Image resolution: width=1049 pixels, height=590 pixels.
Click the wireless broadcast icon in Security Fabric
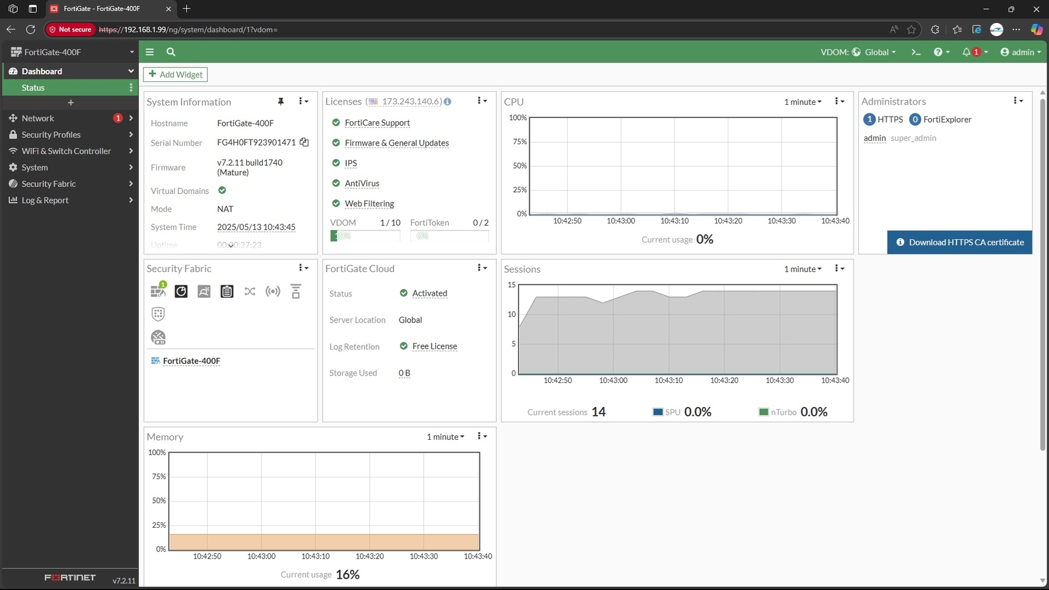click(x=273, y=291)
